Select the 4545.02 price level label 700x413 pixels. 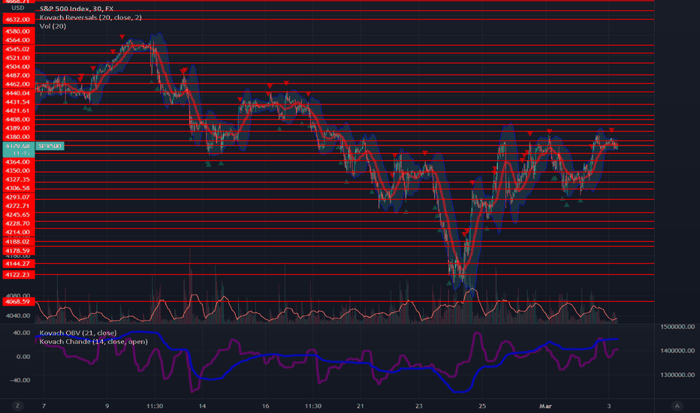click(x=18, y=49)
